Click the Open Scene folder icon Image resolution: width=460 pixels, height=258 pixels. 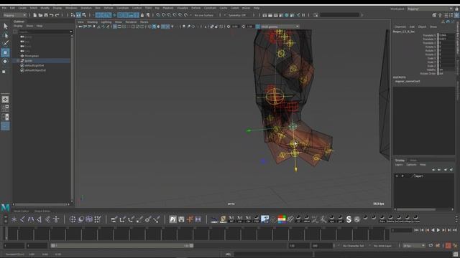pos(40,15)
